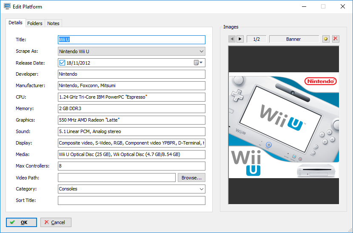The width and height of the screenshot is (353, 233).
Task: Open the Banner image type selector
Action: (x=294, y=39)
